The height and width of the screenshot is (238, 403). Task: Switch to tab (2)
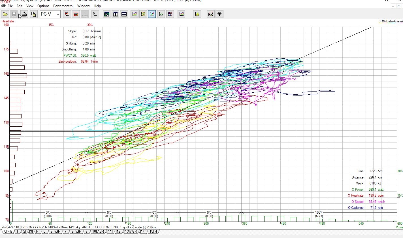[x=24, y=231]
